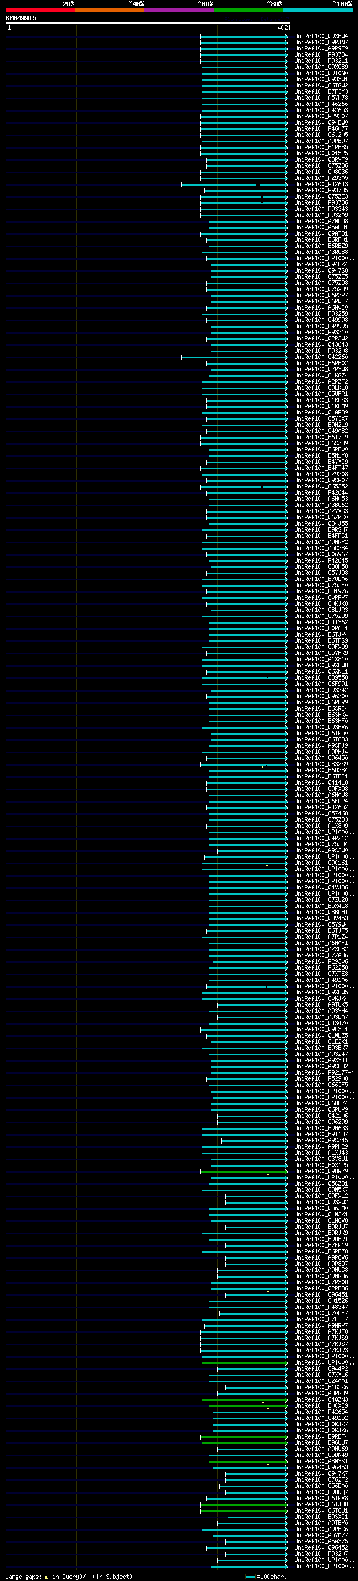
Task: Open hit UniRef100_P93211
Action: [x=321, y=61]
